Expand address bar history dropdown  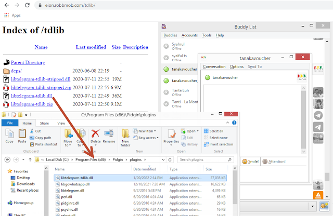click(x=163, y=159)
